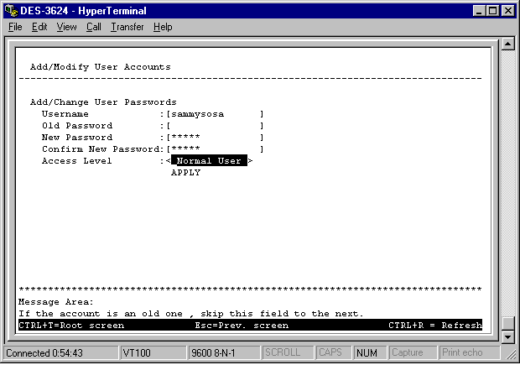The image size is (520, 365).
Task: Select the New Password field
Action: [x=214, y=138]
